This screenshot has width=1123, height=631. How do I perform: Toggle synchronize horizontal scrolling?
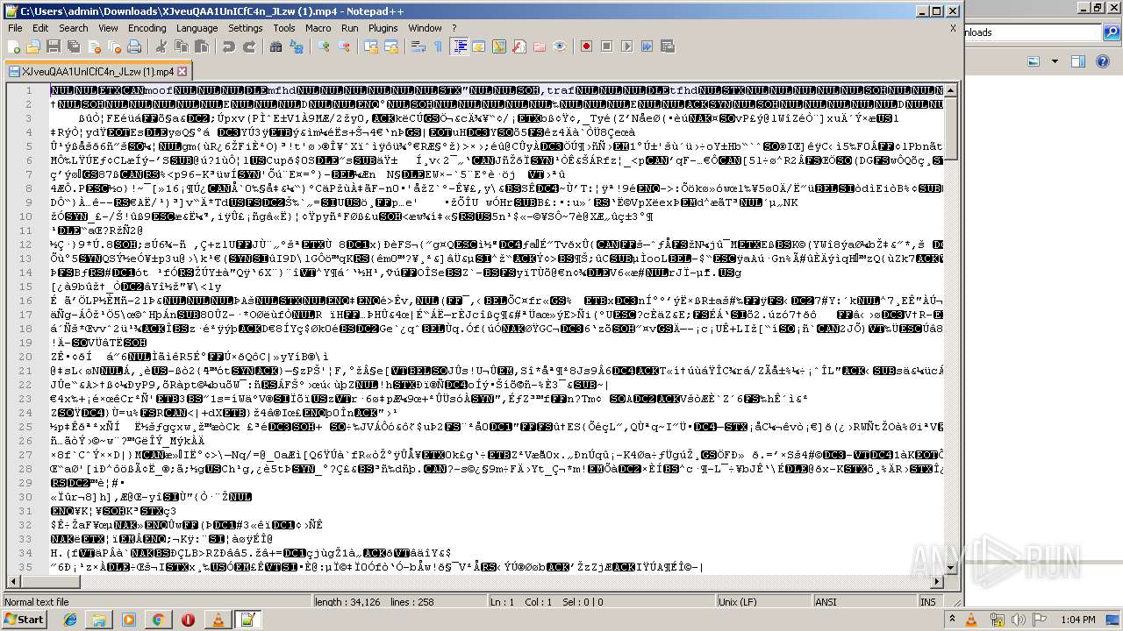392,46
